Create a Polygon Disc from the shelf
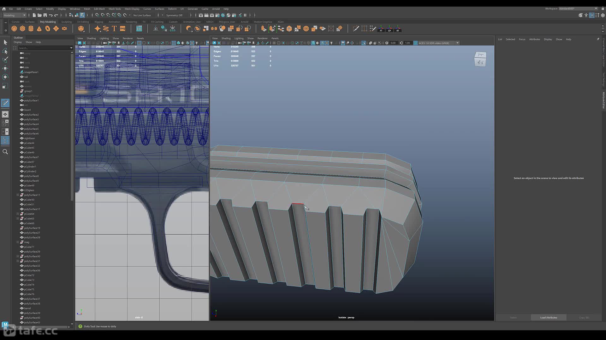 pos(64,29)
